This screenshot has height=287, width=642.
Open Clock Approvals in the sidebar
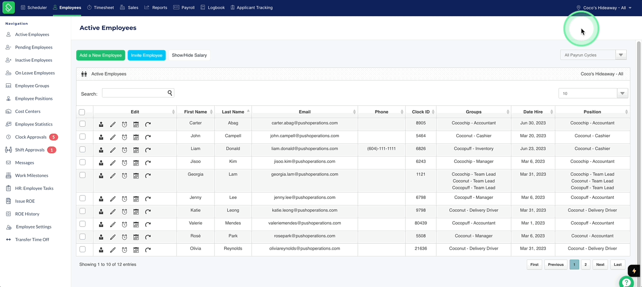[x=31, y=137]
